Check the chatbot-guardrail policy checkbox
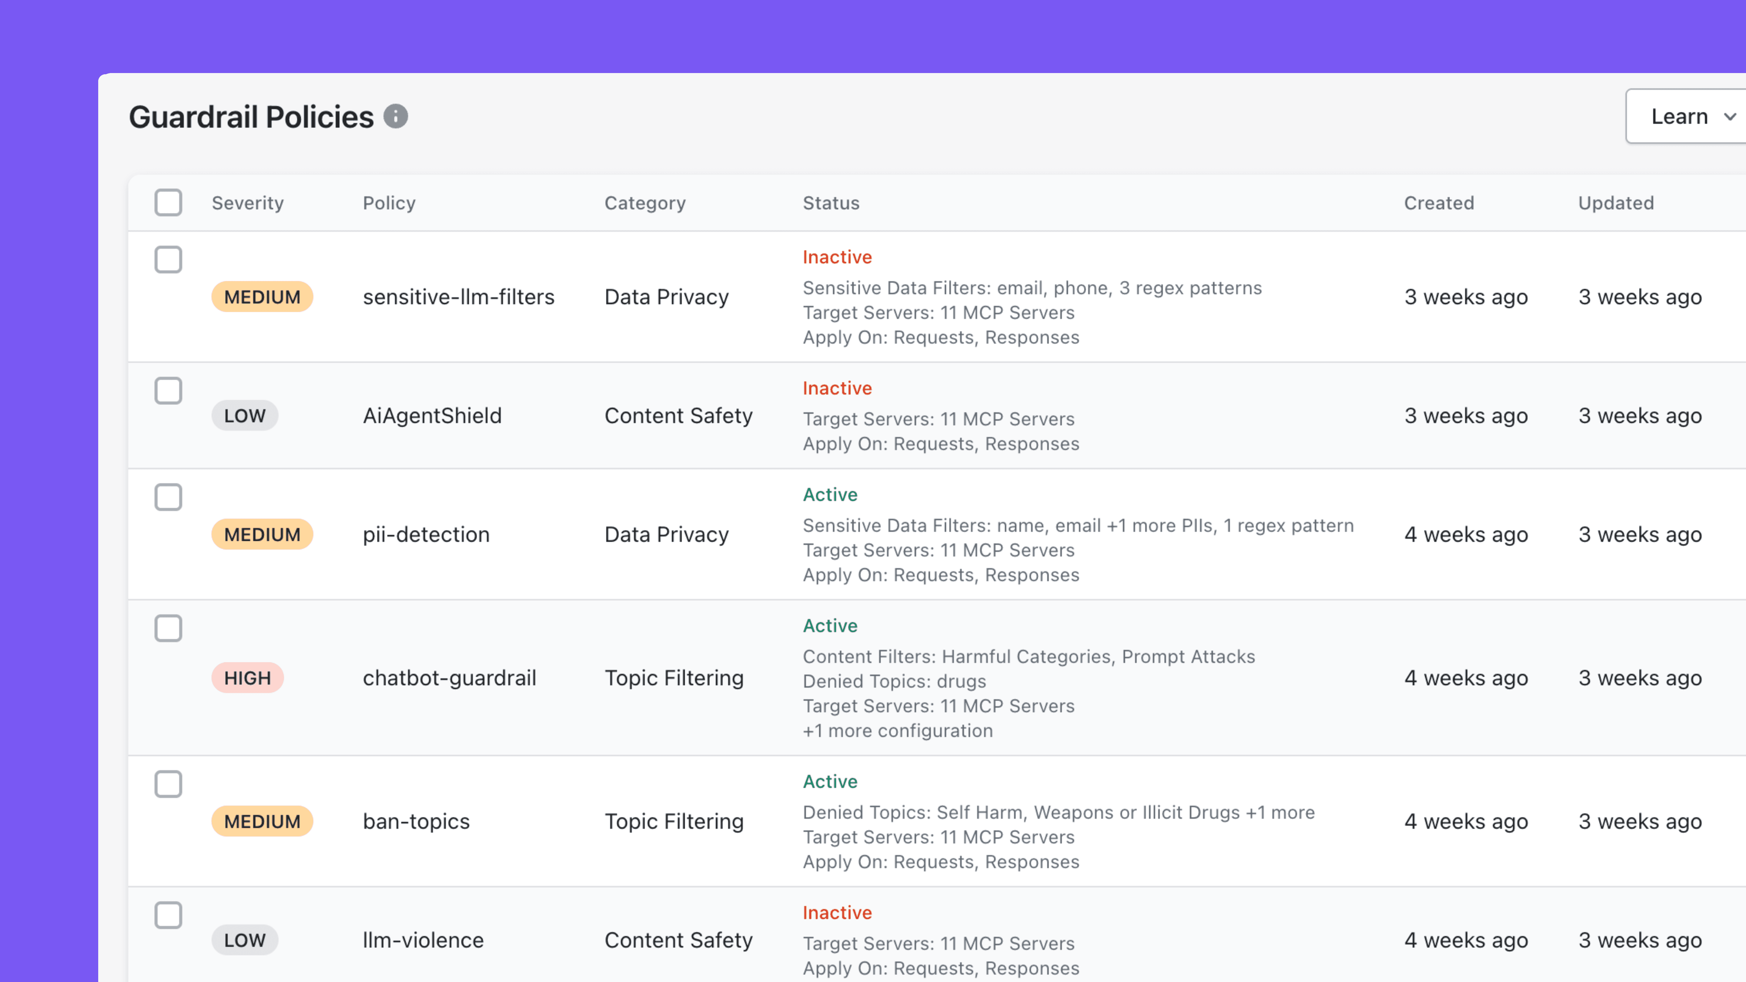Screen dimensions: 1746x982 pyautogui.click(x=168, y=628)
